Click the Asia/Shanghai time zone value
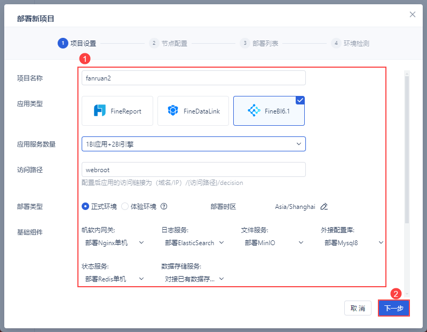The width and height of the screenshot is (427, 332). coord(295,207)
